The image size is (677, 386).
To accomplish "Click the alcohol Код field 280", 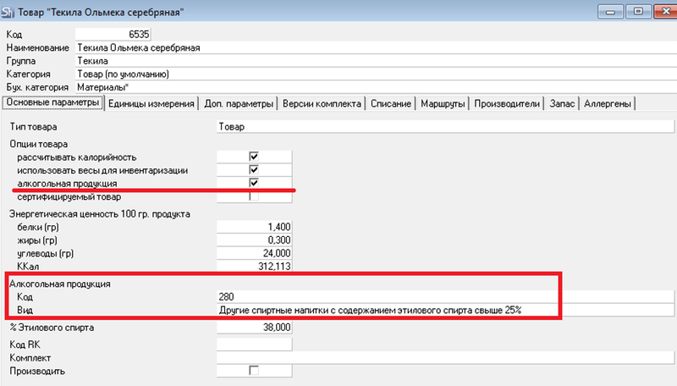I will coord(445,296).
